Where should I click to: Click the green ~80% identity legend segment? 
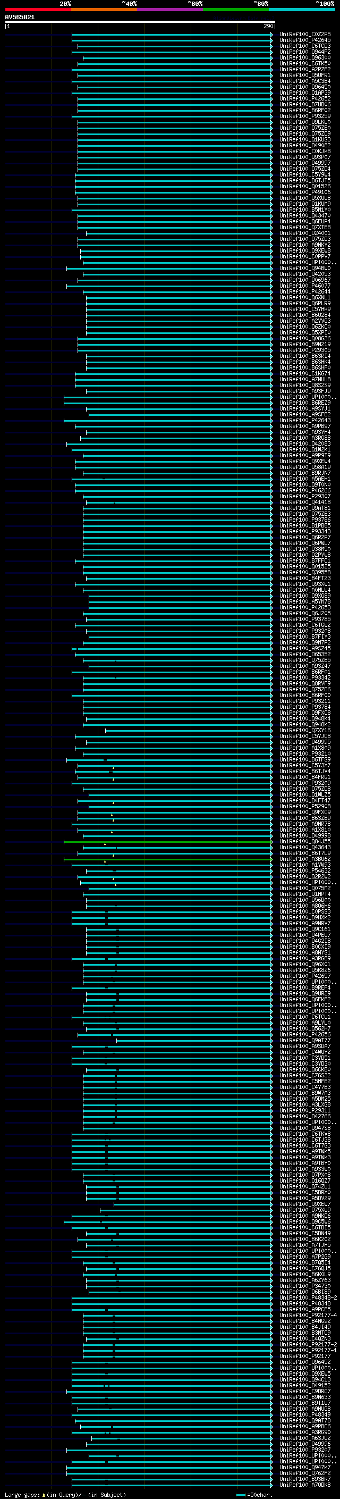click(x=236, y=10)
